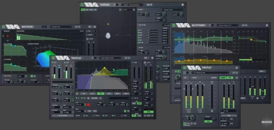Click the TrackPlug 7 power bypass icon
The height and width of the screenshot is (130, 274).
tap(53, 58)
